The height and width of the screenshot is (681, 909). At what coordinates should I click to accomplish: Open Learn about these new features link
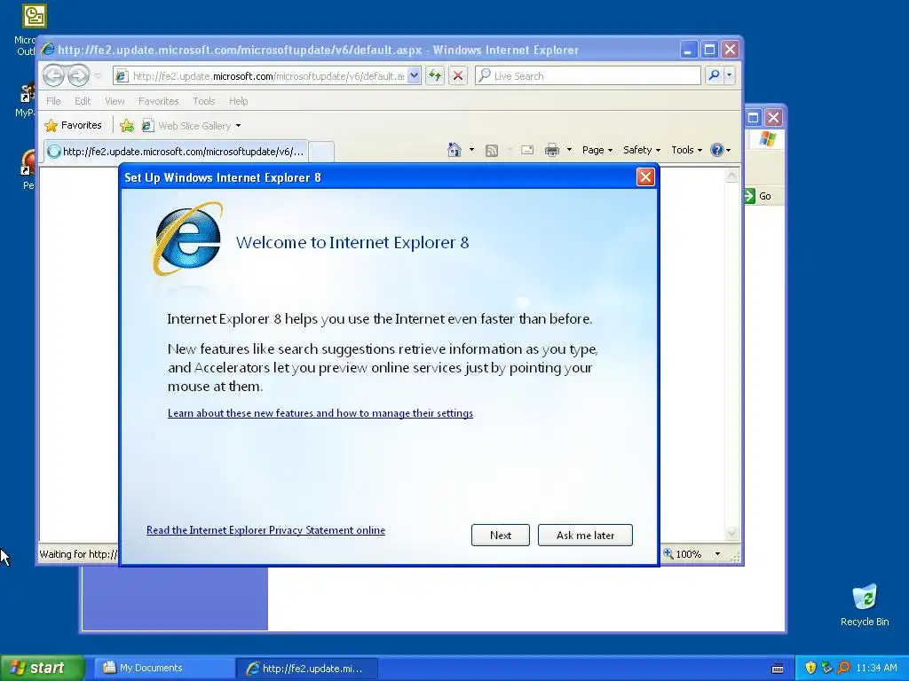tap(320, 413)
